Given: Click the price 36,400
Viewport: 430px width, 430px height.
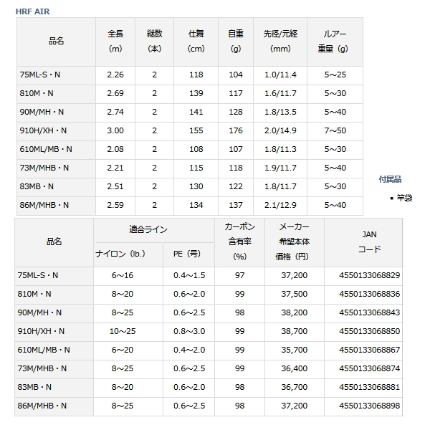Looking at the screenshot, I should click(x=295, y=368).
